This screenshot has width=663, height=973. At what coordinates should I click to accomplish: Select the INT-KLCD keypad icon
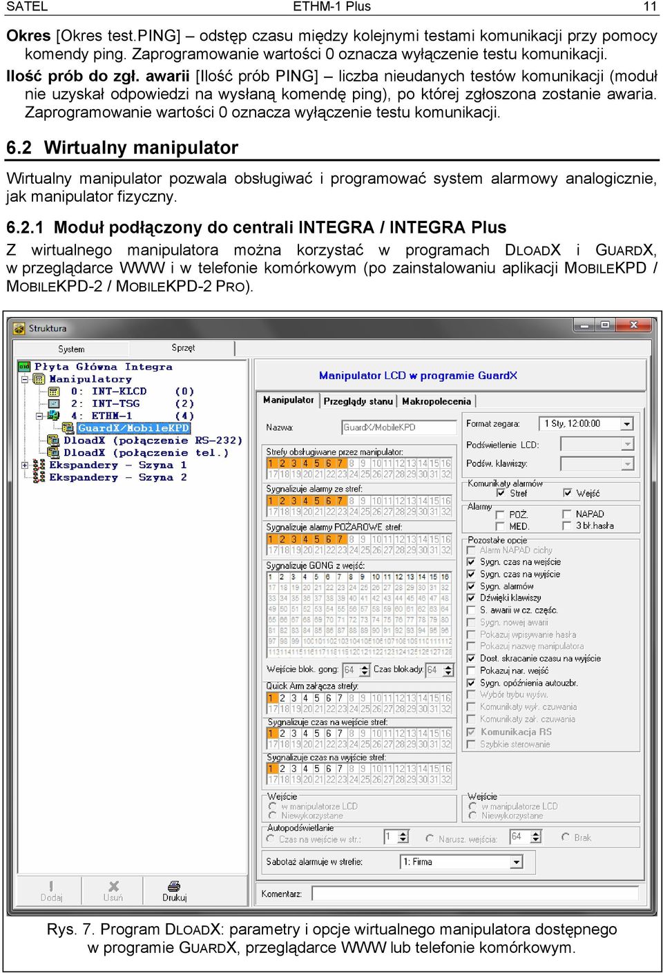(x=54, y=392)
